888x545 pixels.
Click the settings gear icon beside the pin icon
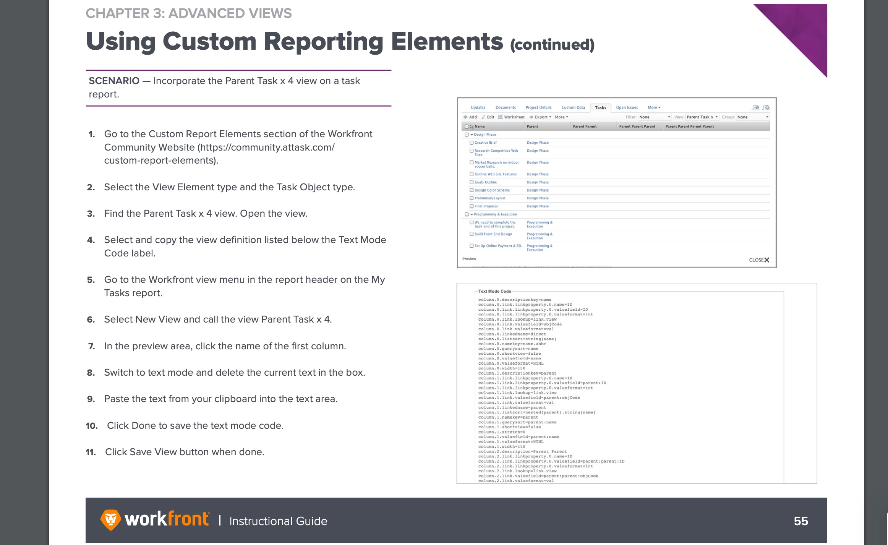tap(766, 108)
